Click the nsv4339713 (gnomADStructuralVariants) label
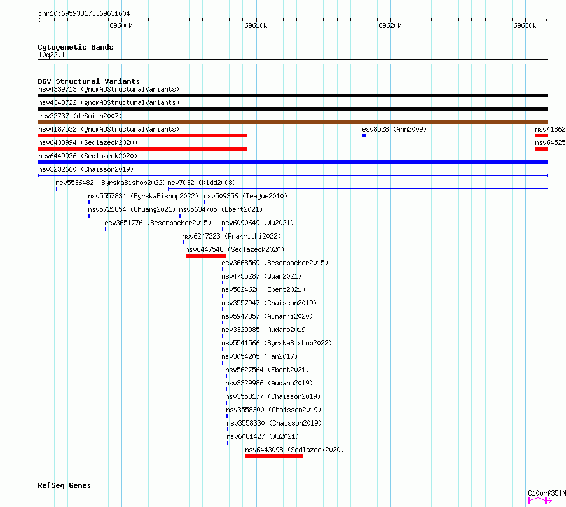Image resolution: width=566 pixels, height=507 pixels. click(109, 89)
